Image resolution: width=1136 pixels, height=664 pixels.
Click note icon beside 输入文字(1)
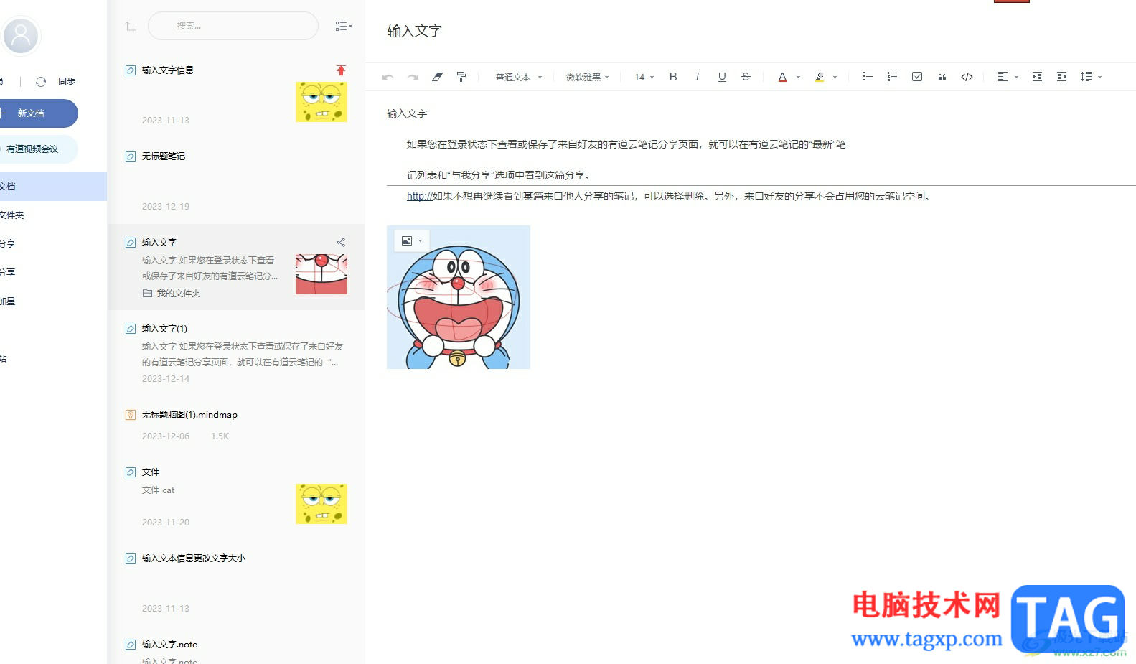click(131, 329)
